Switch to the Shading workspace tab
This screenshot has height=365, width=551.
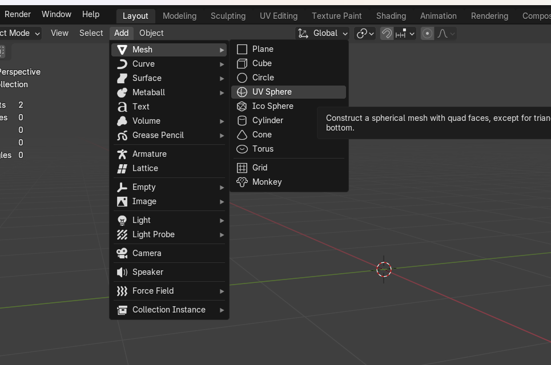(x=391, y=16)
